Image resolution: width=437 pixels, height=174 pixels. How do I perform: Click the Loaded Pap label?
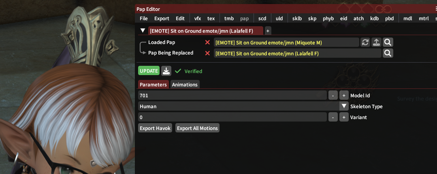coord(162,42)
